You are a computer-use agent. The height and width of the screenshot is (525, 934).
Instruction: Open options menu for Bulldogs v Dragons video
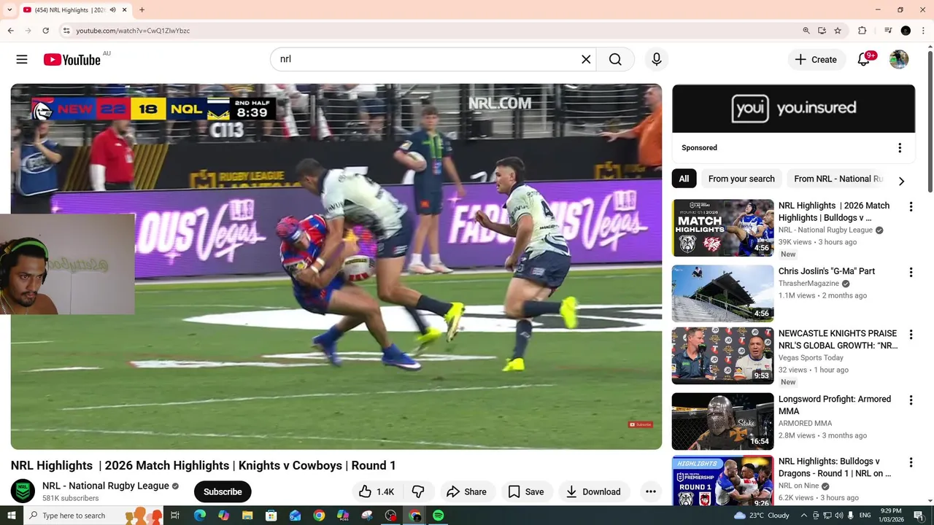911,207
